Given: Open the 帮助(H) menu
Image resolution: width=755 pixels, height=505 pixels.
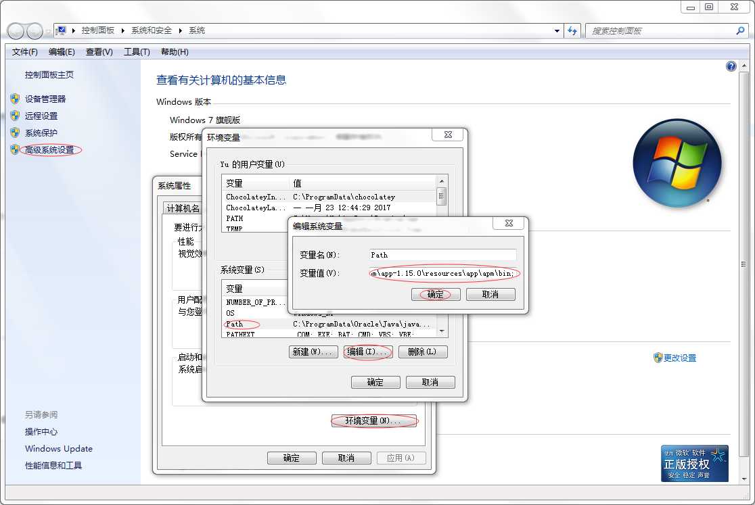Looking at the screenshot, I should pyautogui.click(x=175, y=51).
